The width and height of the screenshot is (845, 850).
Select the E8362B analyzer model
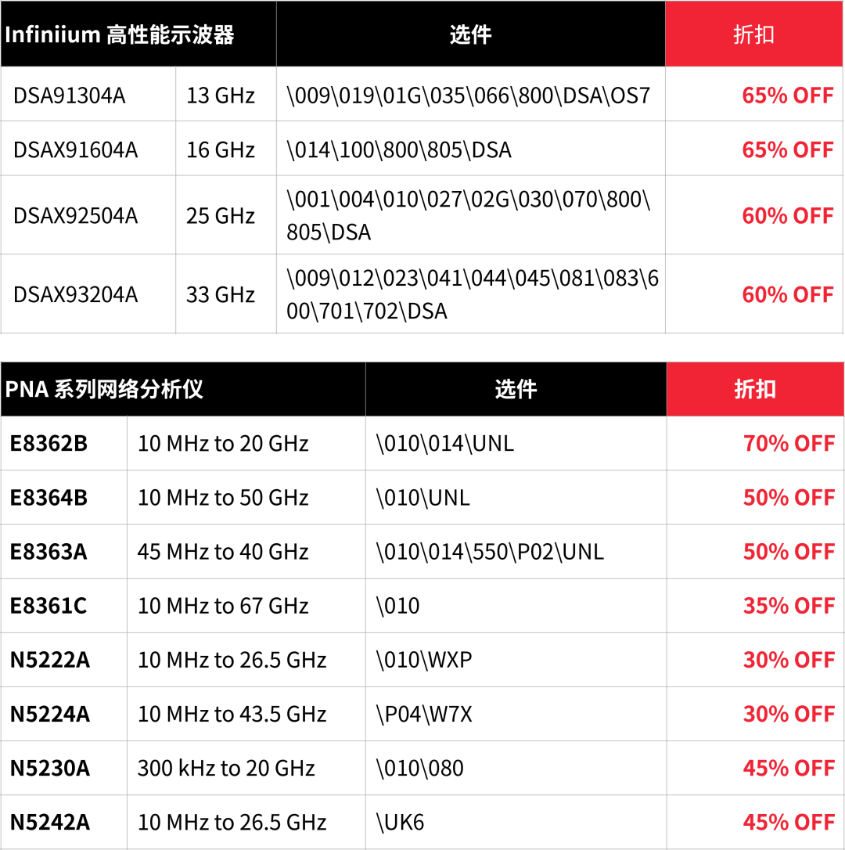(49, 444)
